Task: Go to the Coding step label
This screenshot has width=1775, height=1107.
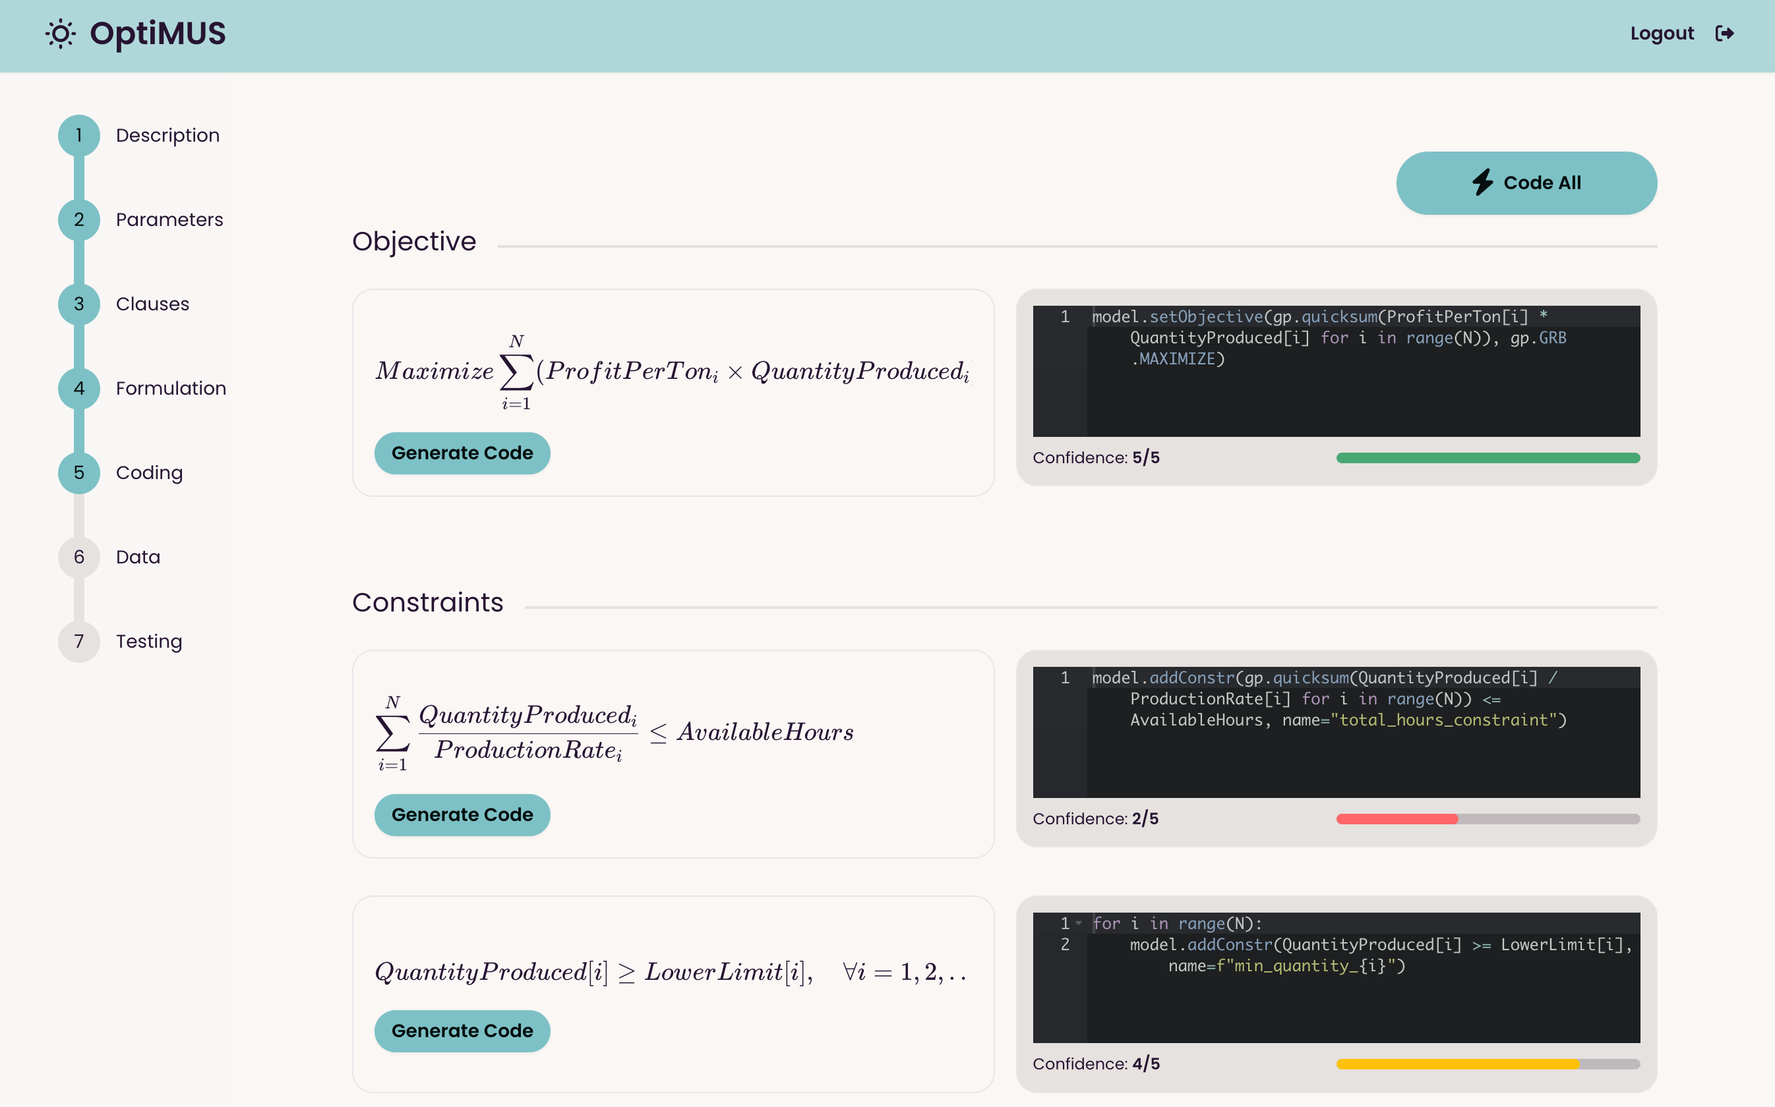Action: coord(150,473)
